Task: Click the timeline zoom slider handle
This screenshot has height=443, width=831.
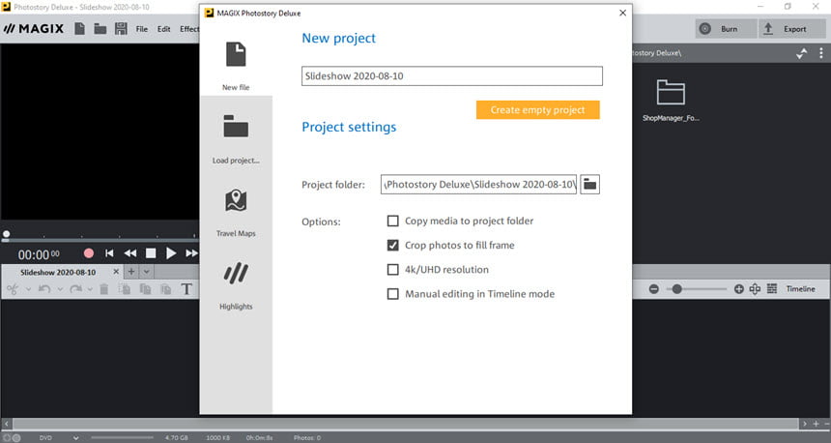Action: tap(676, 289)
